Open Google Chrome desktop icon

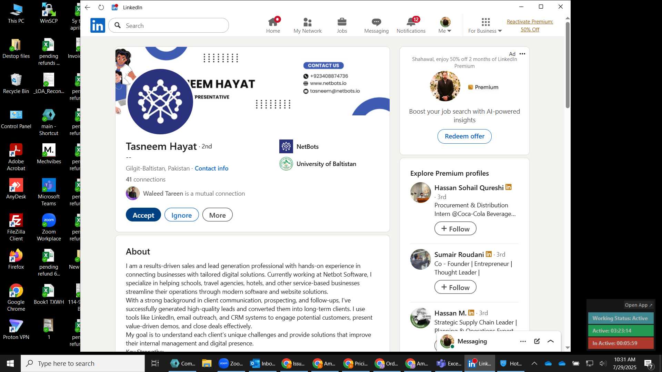16,298
